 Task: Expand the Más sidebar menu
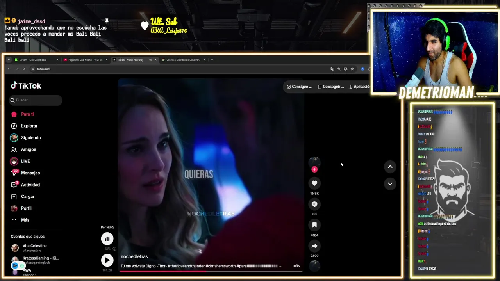pyautogui.click(x=25, y=220)
